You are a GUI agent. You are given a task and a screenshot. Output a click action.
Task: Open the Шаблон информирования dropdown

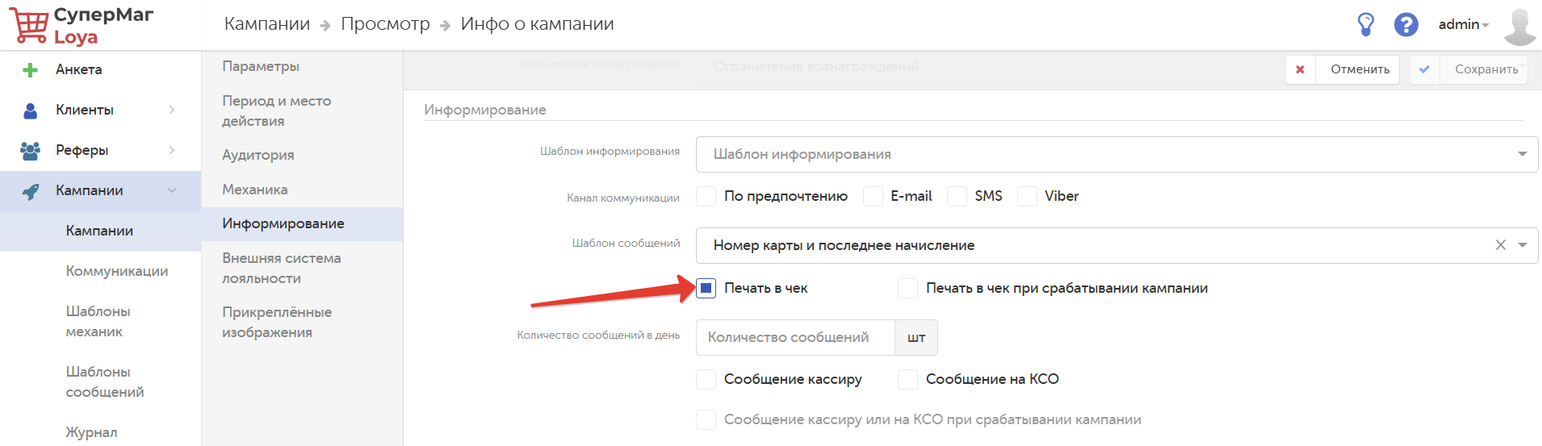coord(1117,154)
